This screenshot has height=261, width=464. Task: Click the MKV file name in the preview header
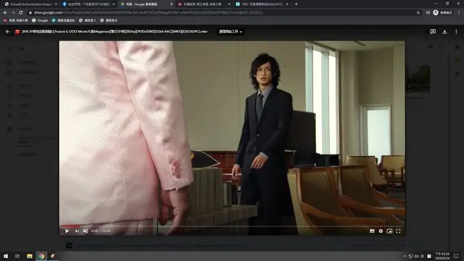[115, 32]
